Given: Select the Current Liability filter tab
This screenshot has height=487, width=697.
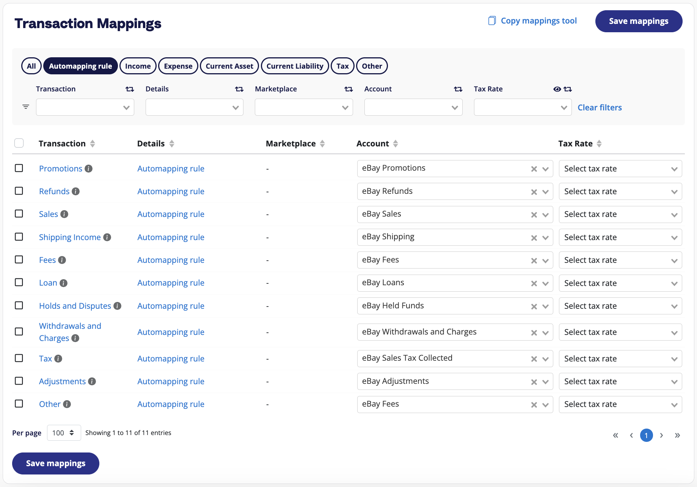Looking at the screenshot, I should coord(295,66).
